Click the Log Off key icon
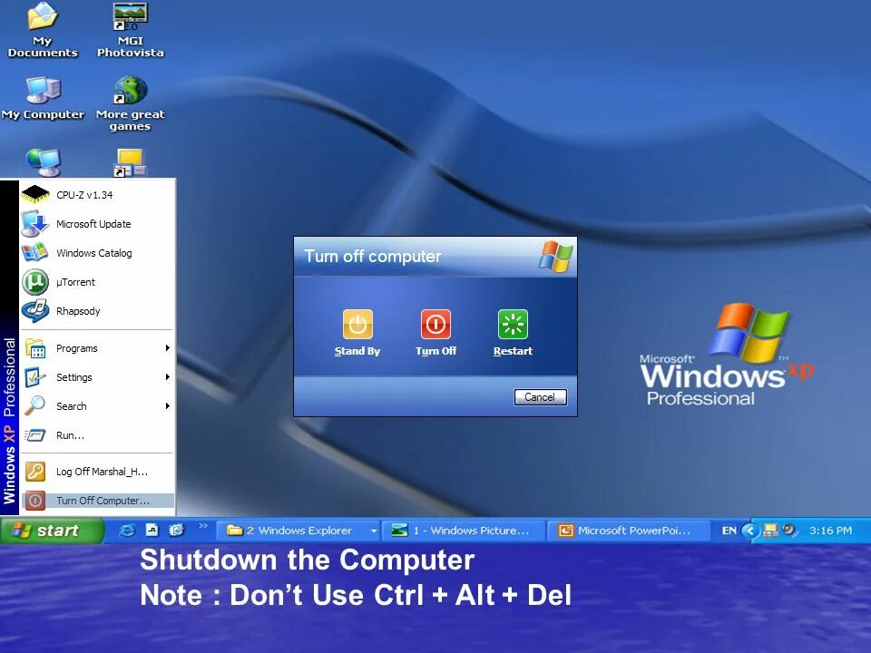The image size is (871, 653). point(35,472)
